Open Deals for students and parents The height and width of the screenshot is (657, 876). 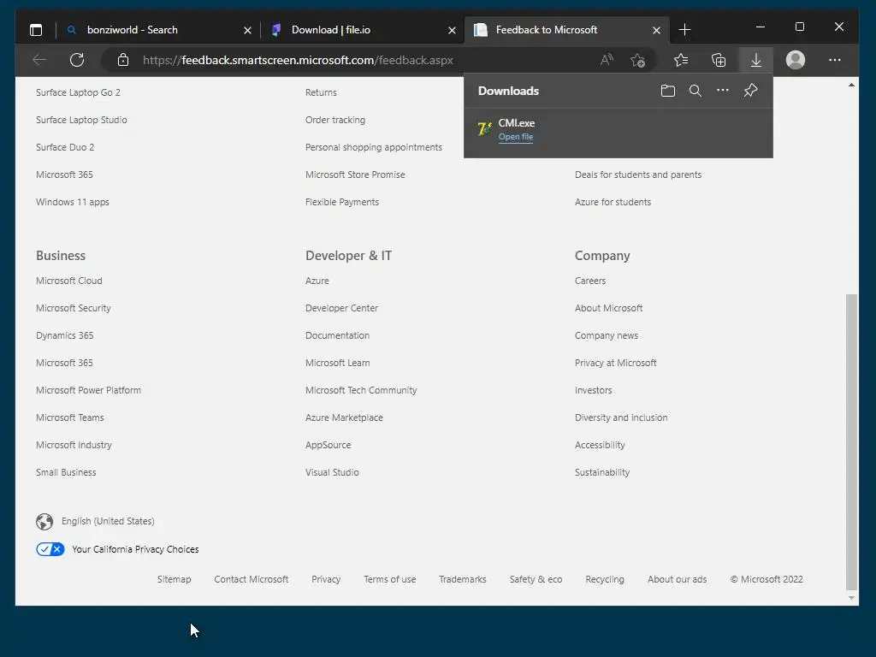pos(638,175)
